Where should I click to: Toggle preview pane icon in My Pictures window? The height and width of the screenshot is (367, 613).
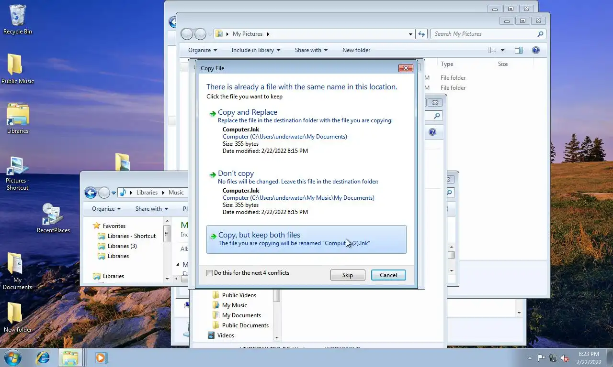coord(518,50)
